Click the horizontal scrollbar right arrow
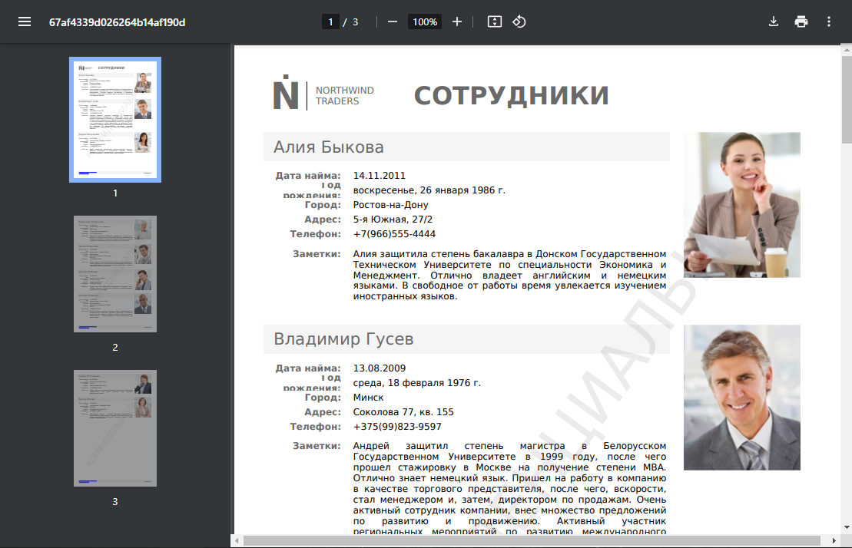The height and width of the screenshot is (548, 852). (x=834, y=541)
